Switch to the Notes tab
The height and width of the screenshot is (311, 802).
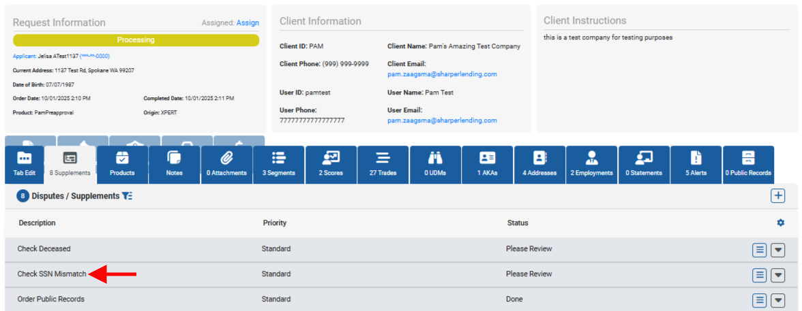[x=175, y=165]
